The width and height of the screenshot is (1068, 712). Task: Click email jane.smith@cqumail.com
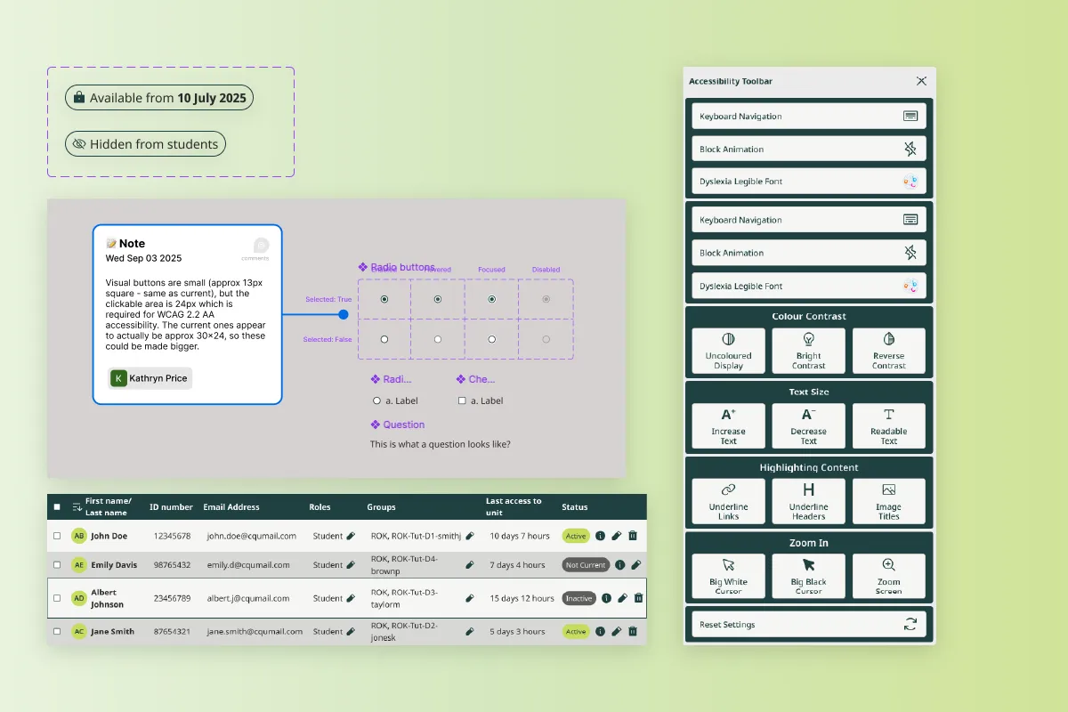point(255,631)
